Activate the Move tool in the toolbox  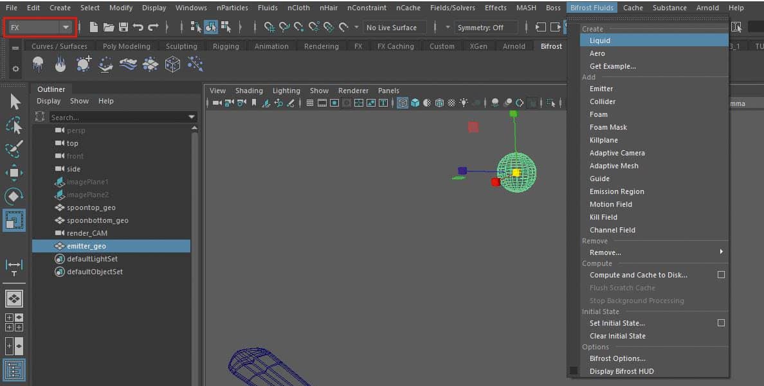(14, 173)
